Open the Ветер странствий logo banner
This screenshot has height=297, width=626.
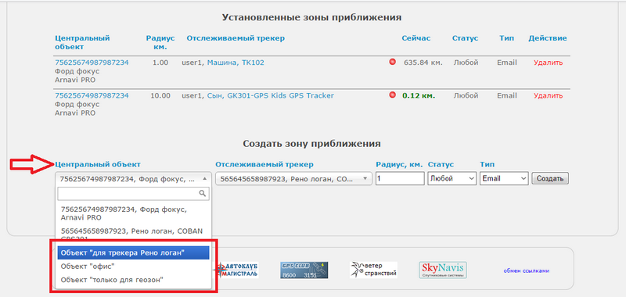click(373, 270)
